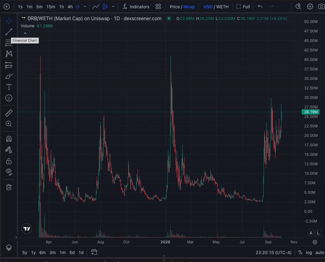This screenshot has height=262, width=325.
Task: Set the 5d date range
Action: (72, 252)
